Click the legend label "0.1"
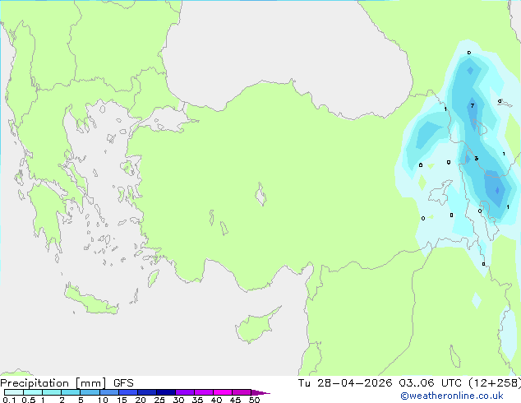The width and height of the screenshot is (521, 403). point(9,400)
